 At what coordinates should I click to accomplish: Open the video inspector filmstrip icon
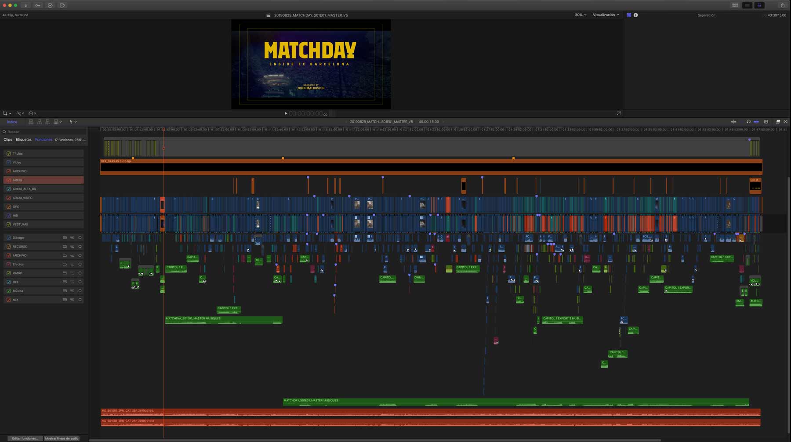tap(629, 15)
